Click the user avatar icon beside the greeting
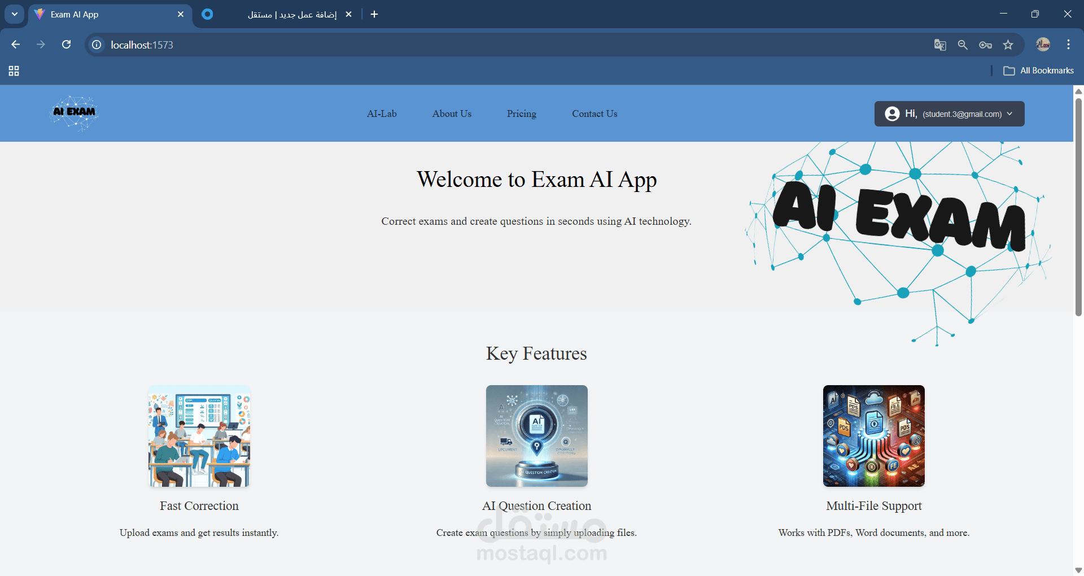 tap(893, 114)
